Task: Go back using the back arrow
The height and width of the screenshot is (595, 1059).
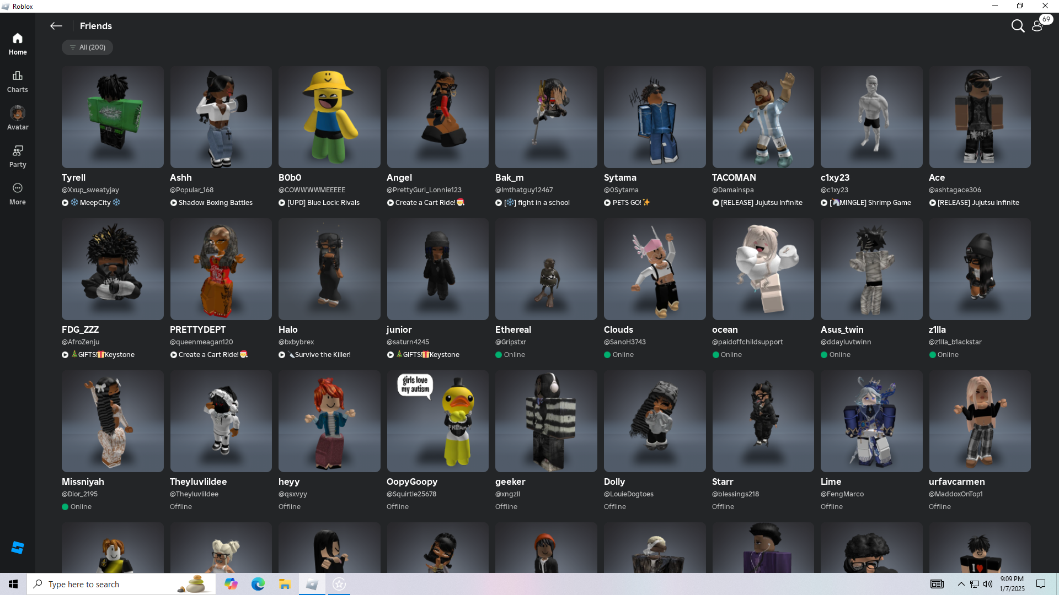Action: (56, 26)
